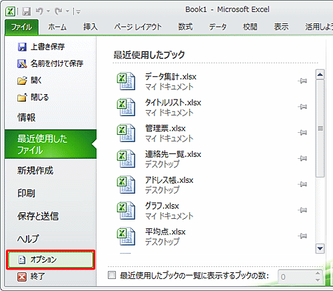This screenshot has width=333, height=291.
Task: Switch to the ページ レイアウト tab
Action: tap(138, 27)
